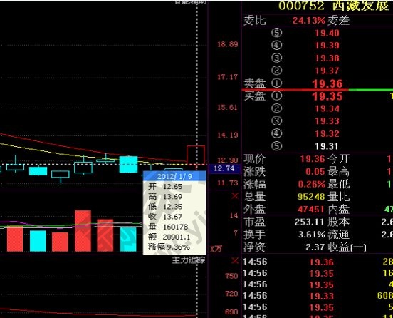Click the 主力追踪 indicator label
Screen dimensions: 393x318
[189, 260]
